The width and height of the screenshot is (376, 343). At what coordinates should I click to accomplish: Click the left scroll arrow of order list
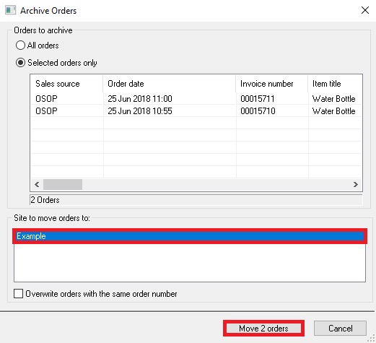pyautogui.click(x=37, y=184)
